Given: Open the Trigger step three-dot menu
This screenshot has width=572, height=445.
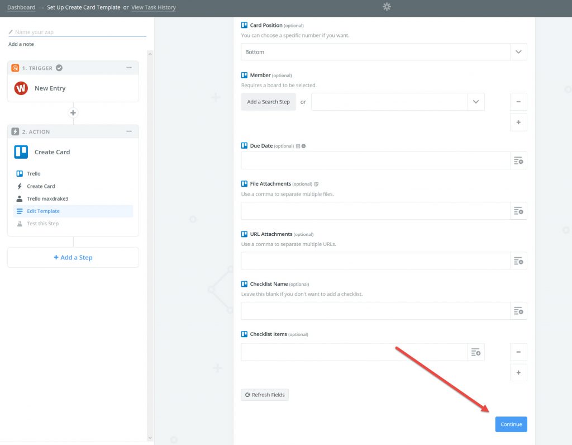Looking at the screenshot, I should pyautogui.click(x=129, y=68).
